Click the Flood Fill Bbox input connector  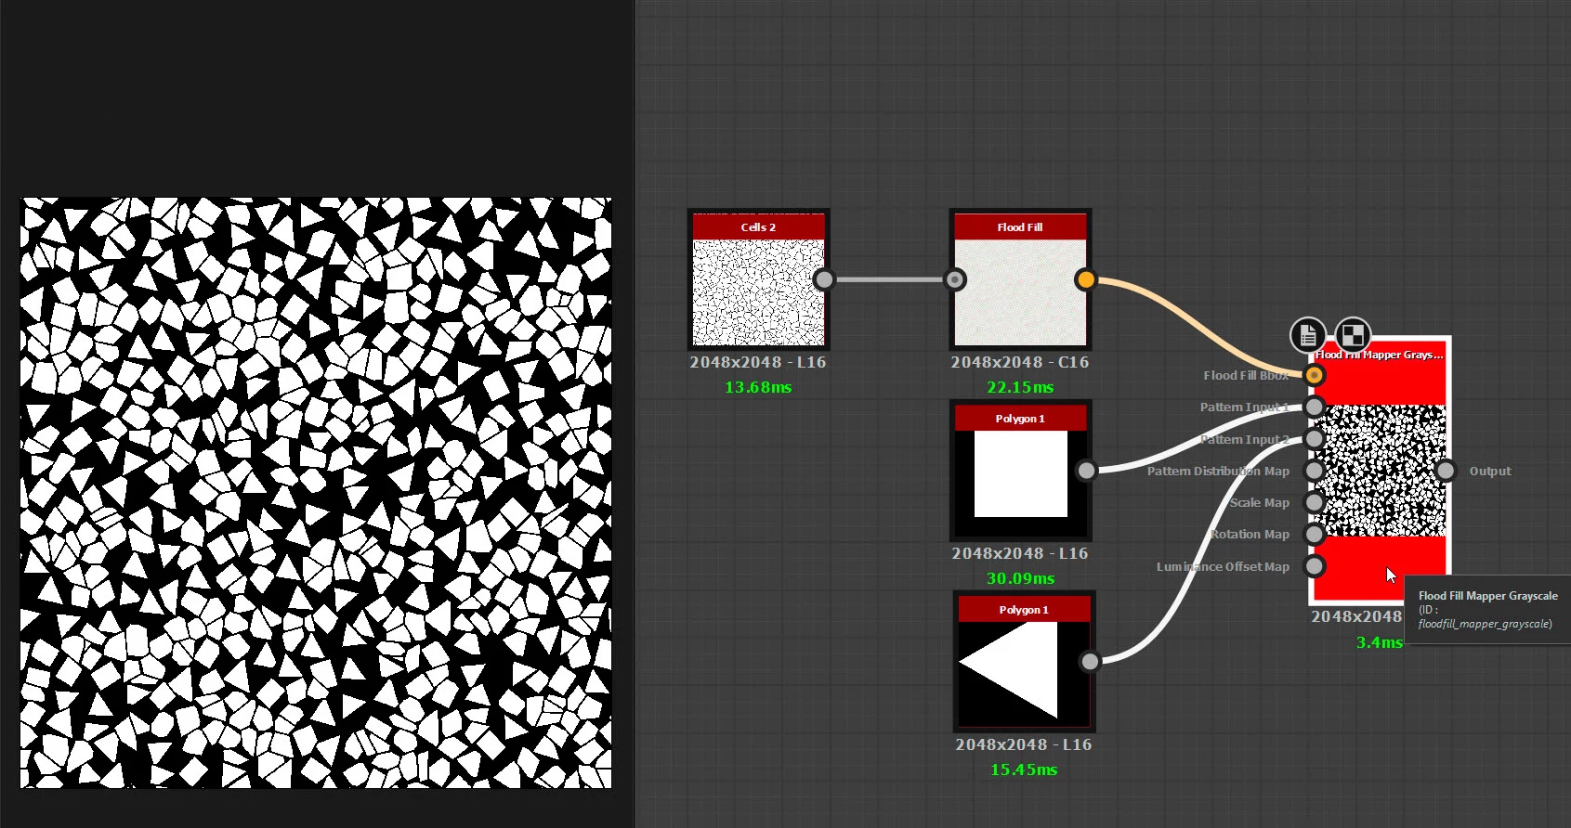tap(1314, 375)
